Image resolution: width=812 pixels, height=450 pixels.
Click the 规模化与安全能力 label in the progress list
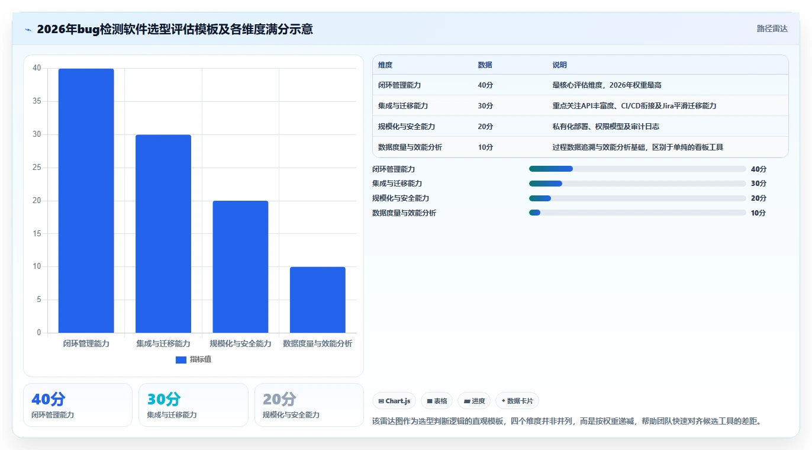point(401,198)
